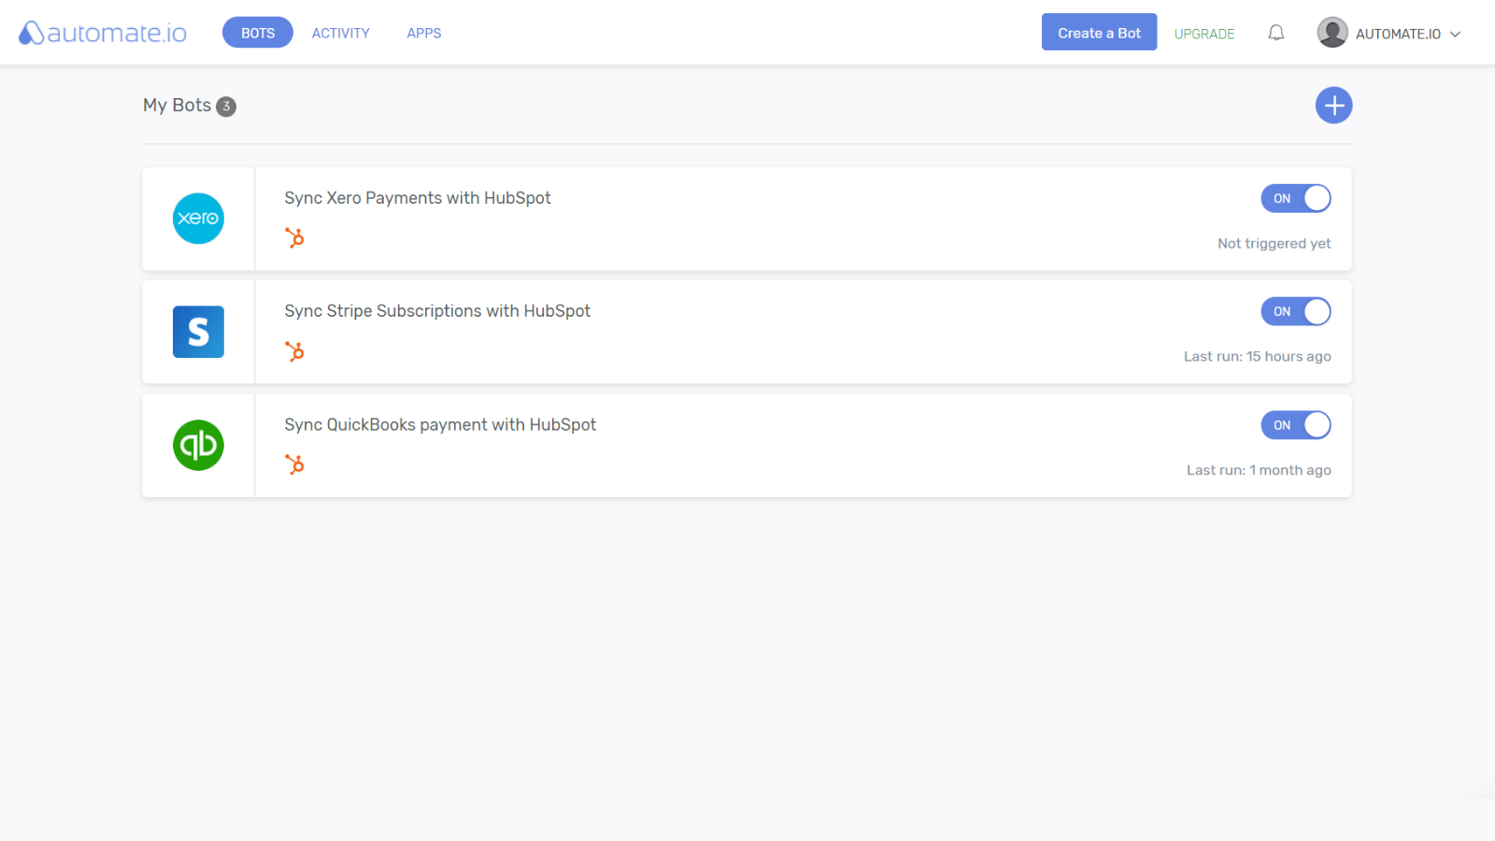Click the QuickBooks app icon
The width and height of the screenshot is (1495, 841).
[x=198, y=445]
